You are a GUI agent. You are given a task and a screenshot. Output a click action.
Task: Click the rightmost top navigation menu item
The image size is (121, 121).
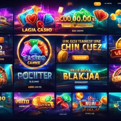(x=119, y=3)
